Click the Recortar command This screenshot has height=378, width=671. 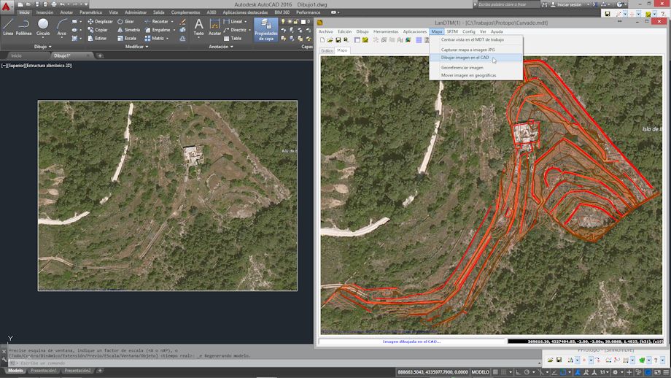[156, 21]
